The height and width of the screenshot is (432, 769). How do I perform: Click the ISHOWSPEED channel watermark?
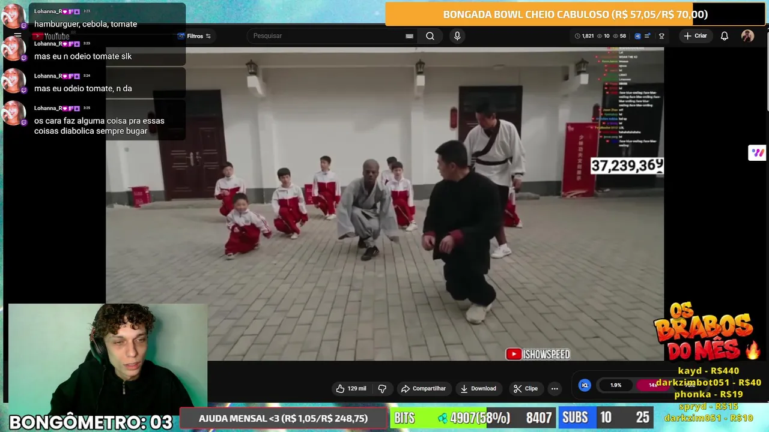point(538,354)
